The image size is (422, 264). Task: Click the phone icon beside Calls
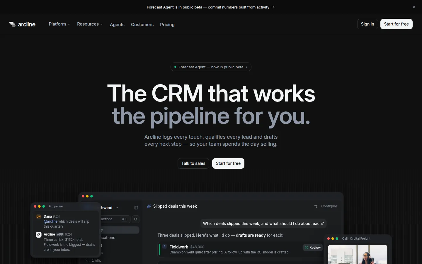coord(87,260)
